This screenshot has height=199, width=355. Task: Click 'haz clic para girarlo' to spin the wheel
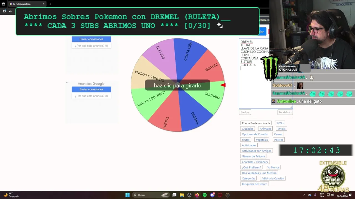click(x=177, y=85)
